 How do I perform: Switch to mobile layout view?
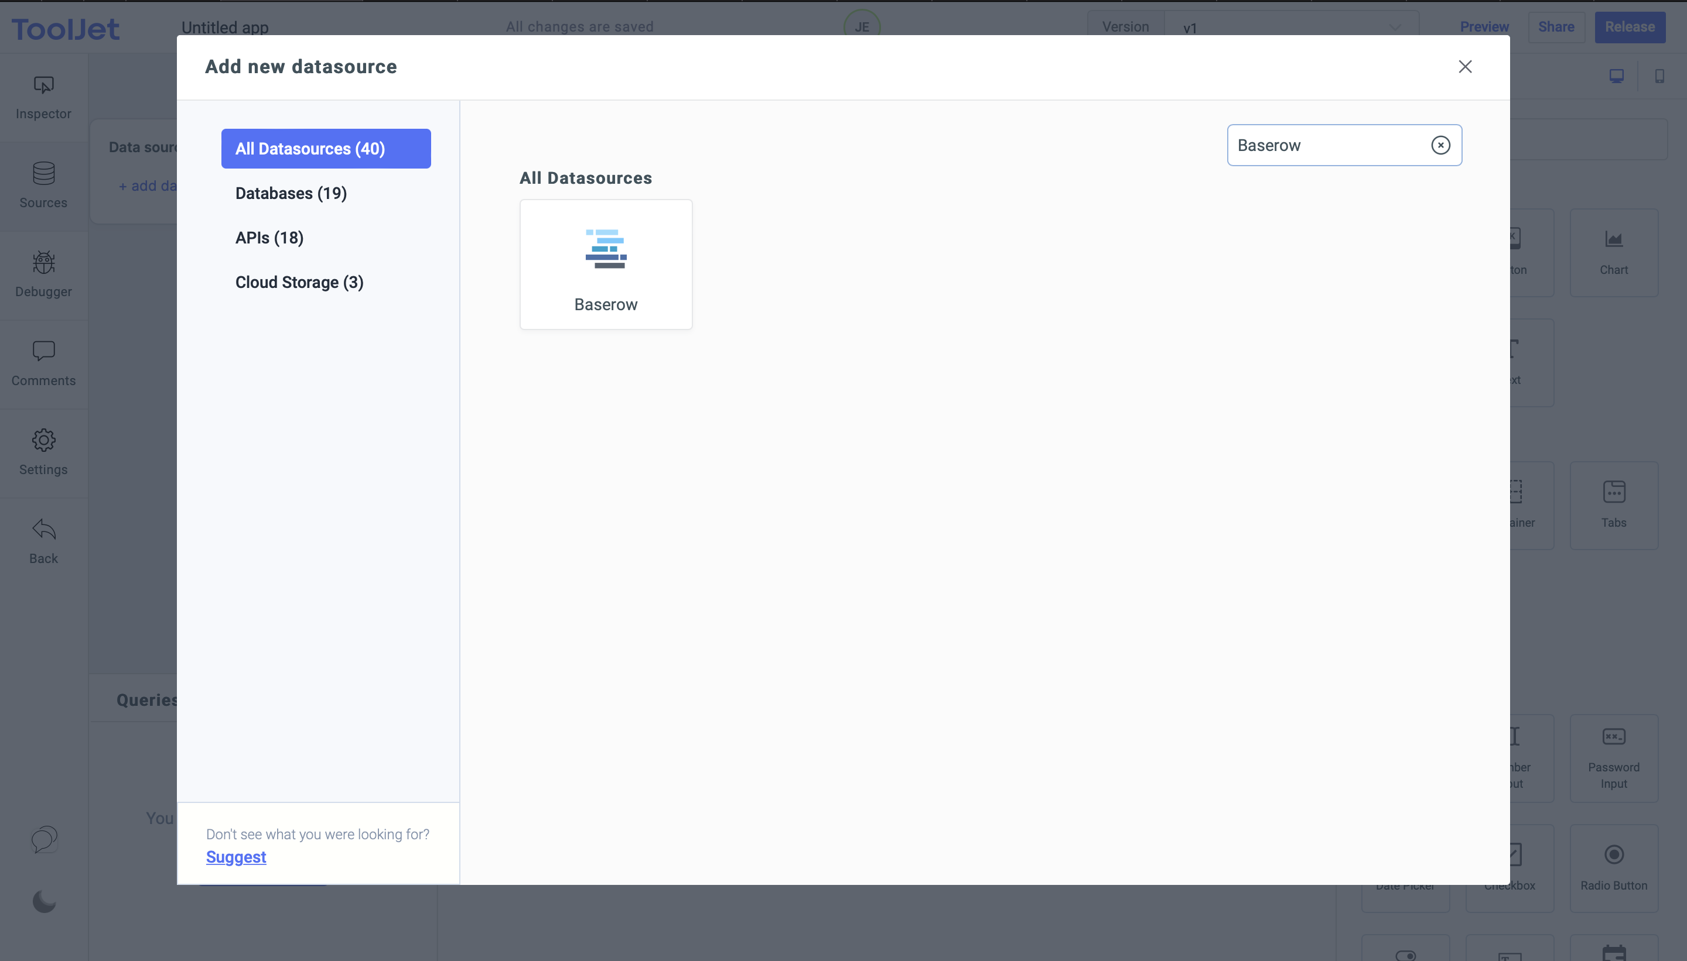(x=1659, y=76)
